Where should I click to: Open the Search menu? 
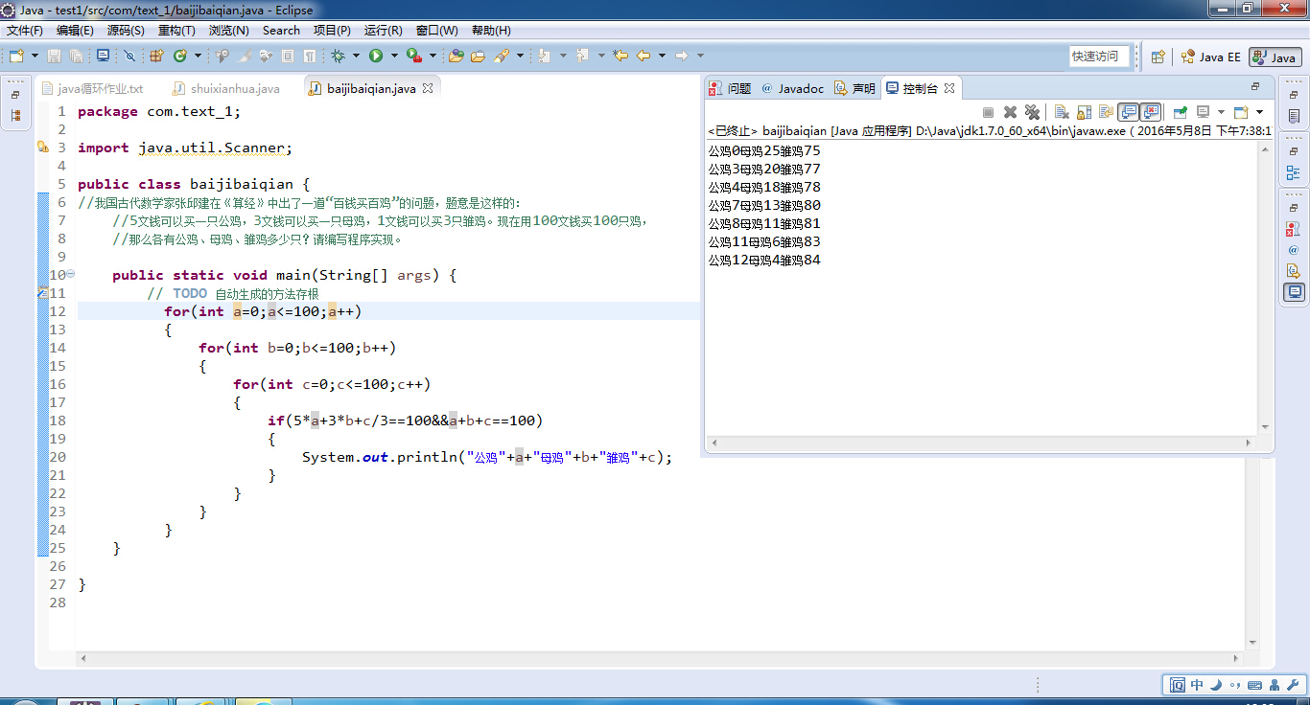pos(281,31)
